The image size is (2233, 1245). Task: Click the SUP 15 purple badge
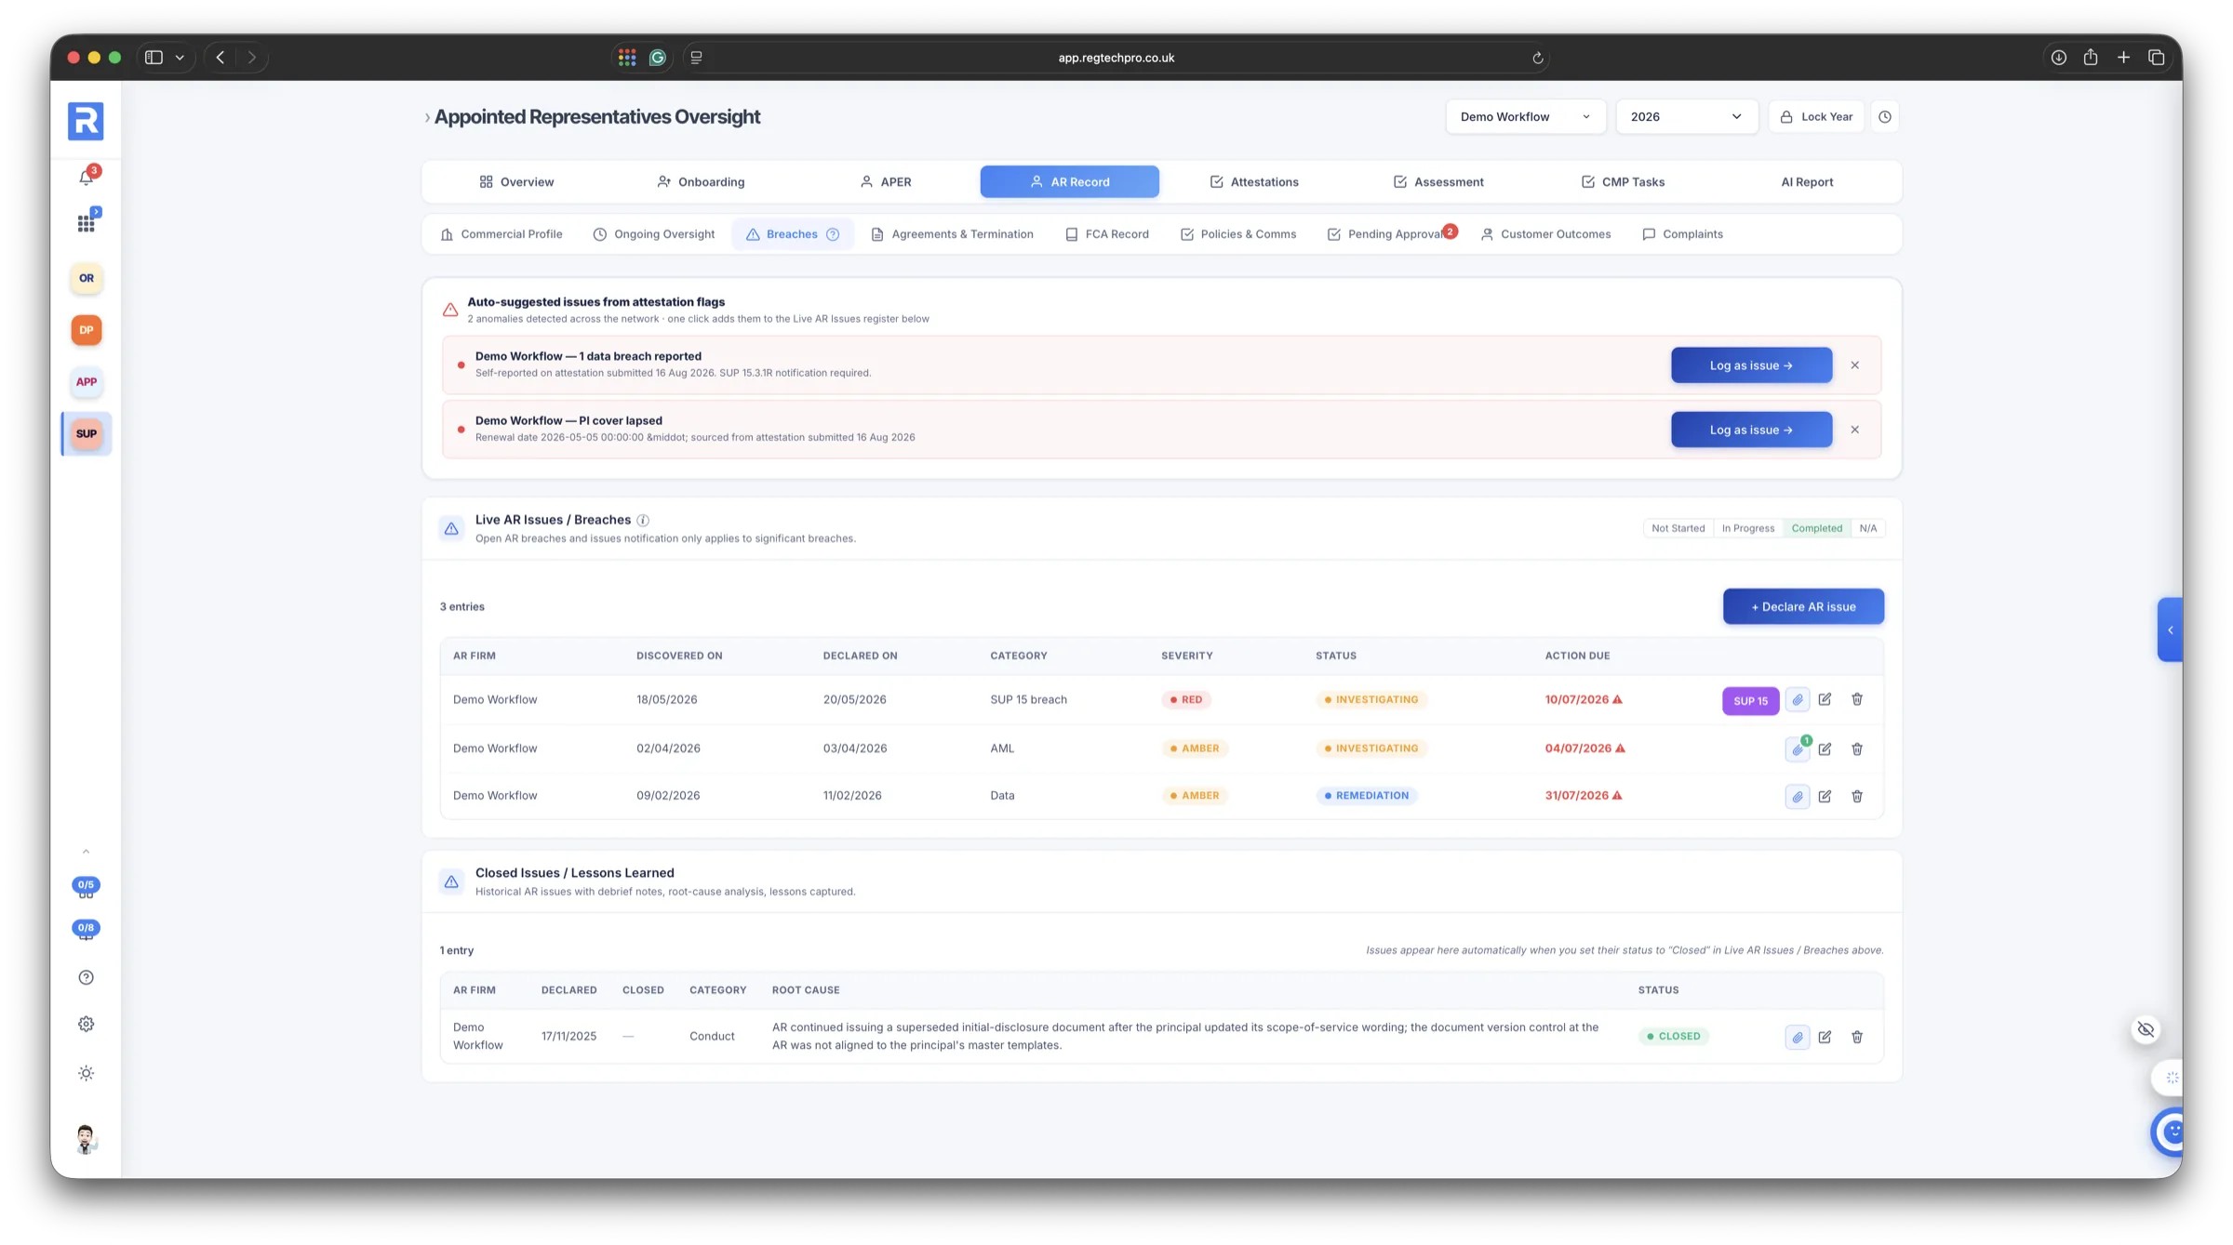1750,701
